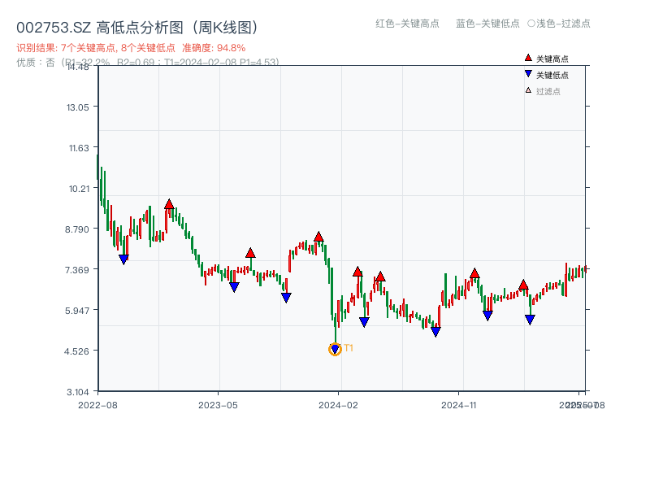This screenshot has height=488, width=650.
Task: Click the 2022-08 x-axis date label
Action: (x=97, y=404)
